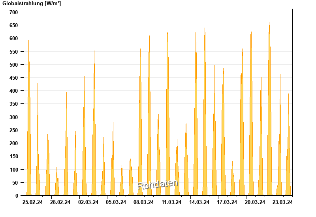Screen dimensions: 316x217
Task: Click the Globalstrahlung [W/m²] axis title
Action: [32, 4]
